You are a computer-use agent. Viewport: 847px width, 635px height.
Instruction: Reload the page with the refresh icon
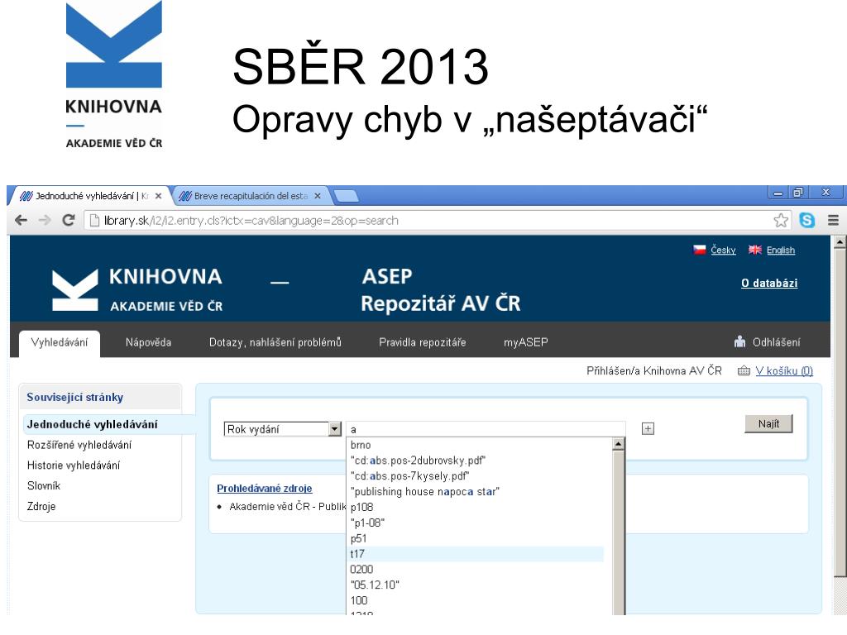[x=68, y=220]
